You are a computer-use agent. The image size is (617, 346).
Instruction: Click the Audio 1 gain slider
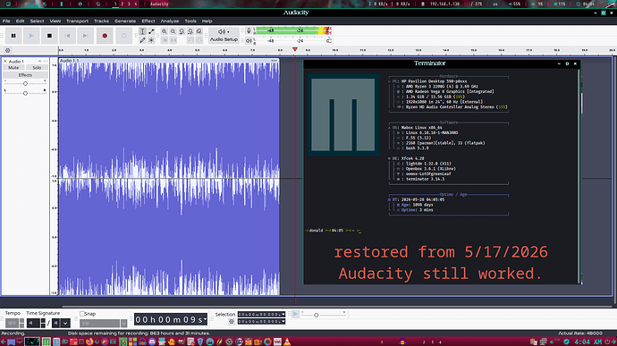[x=25, y=83]
